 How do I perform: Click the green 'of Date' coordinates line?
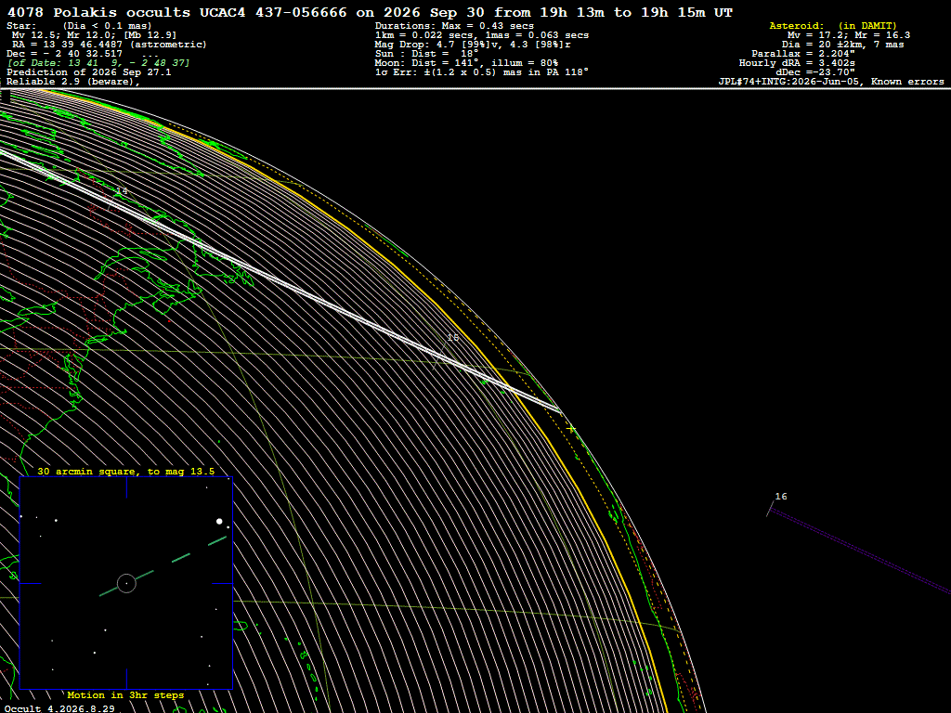click(x=98, y=63)
